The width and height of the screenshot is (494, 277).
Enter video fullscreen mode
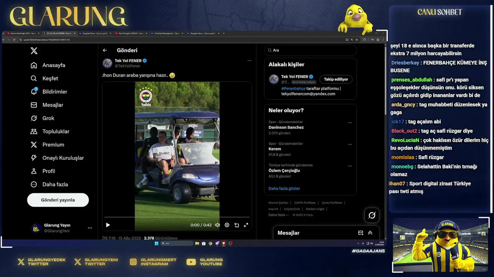(x=246, y=225)
